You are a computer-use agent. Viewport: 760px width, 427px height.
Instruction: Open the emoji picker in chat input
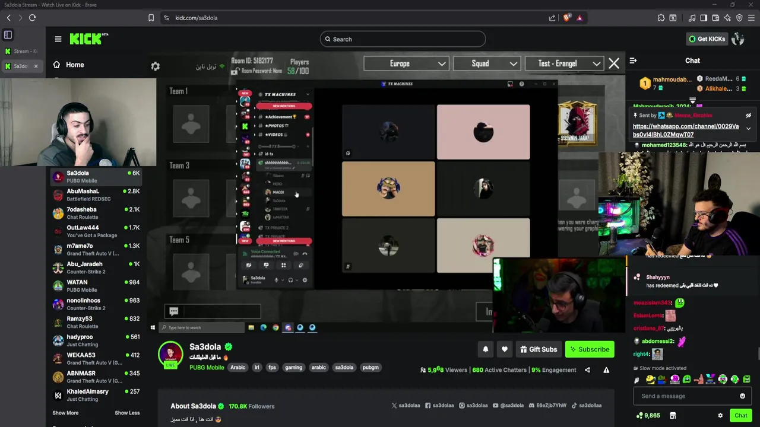click(x=742, y=396)
